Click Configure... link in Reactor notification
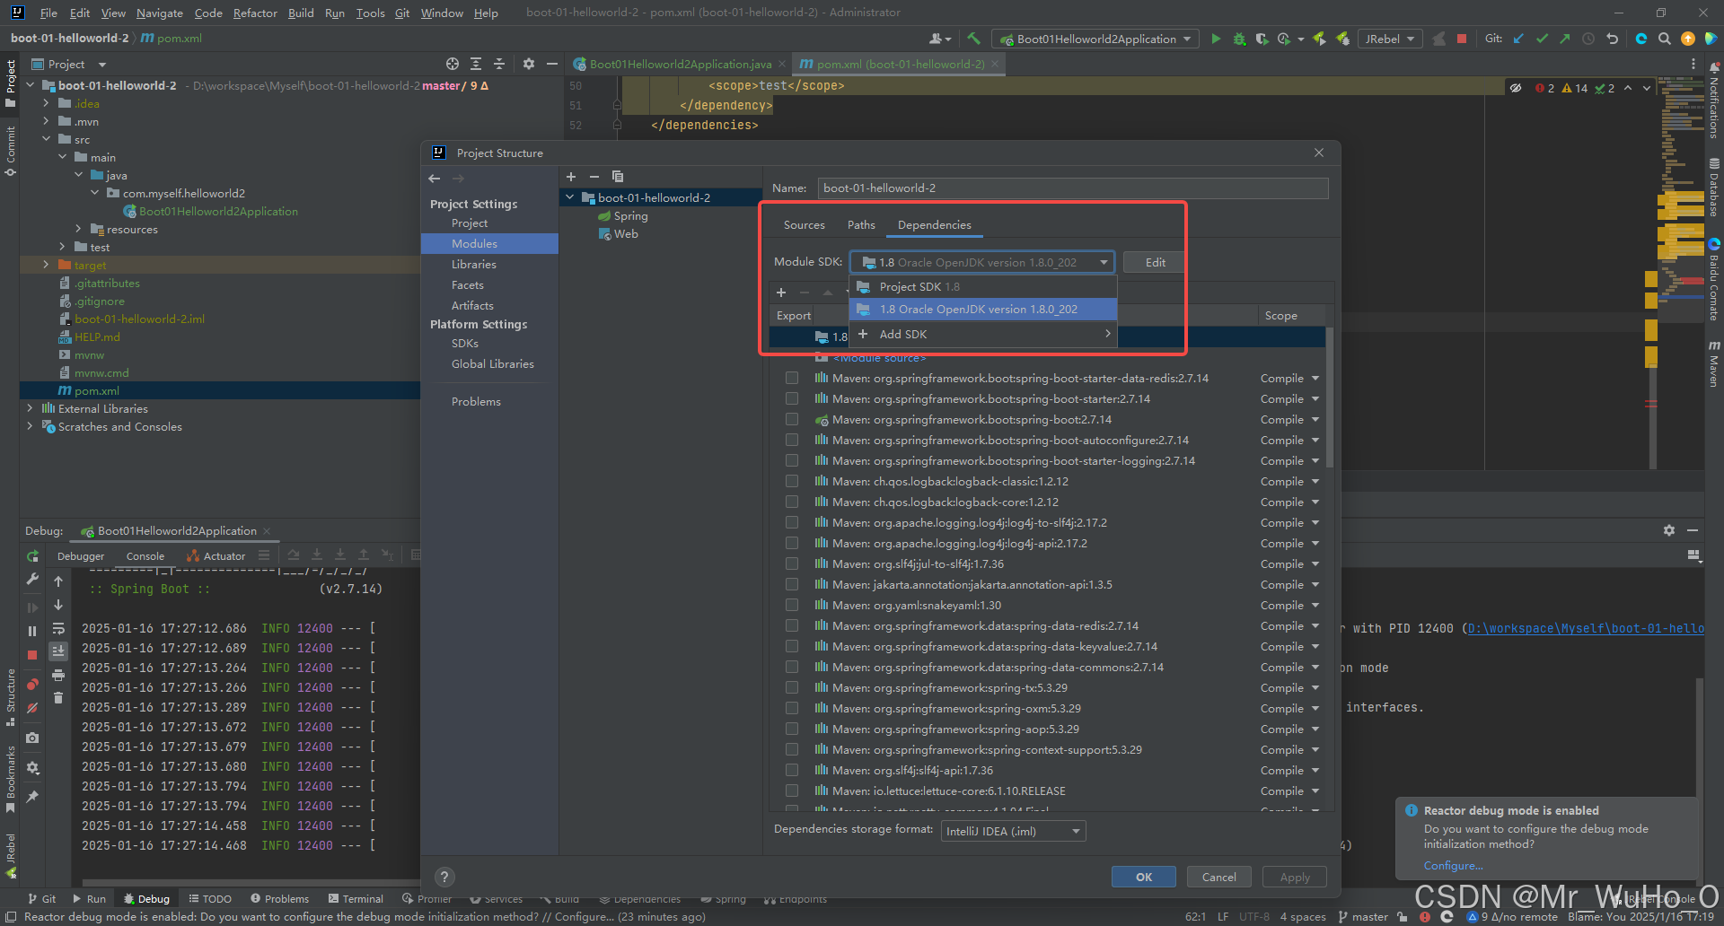1724x926 pixels. click(1453, 866)
